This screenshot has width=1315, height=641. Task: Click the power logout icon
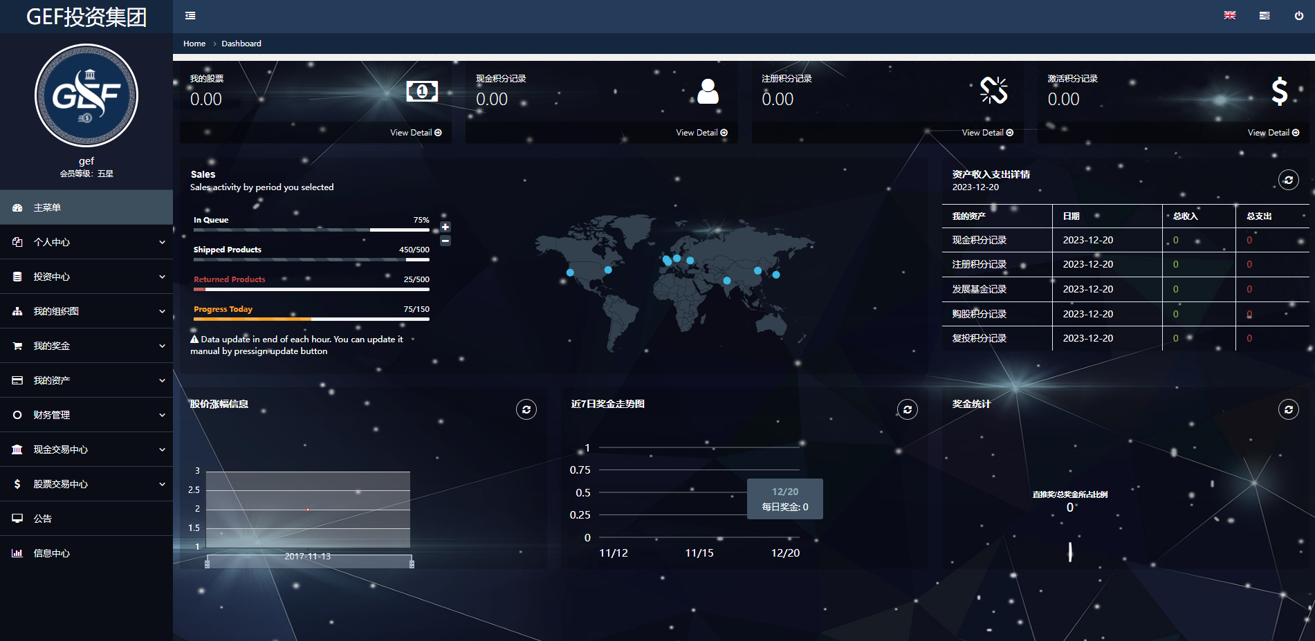1299,16
